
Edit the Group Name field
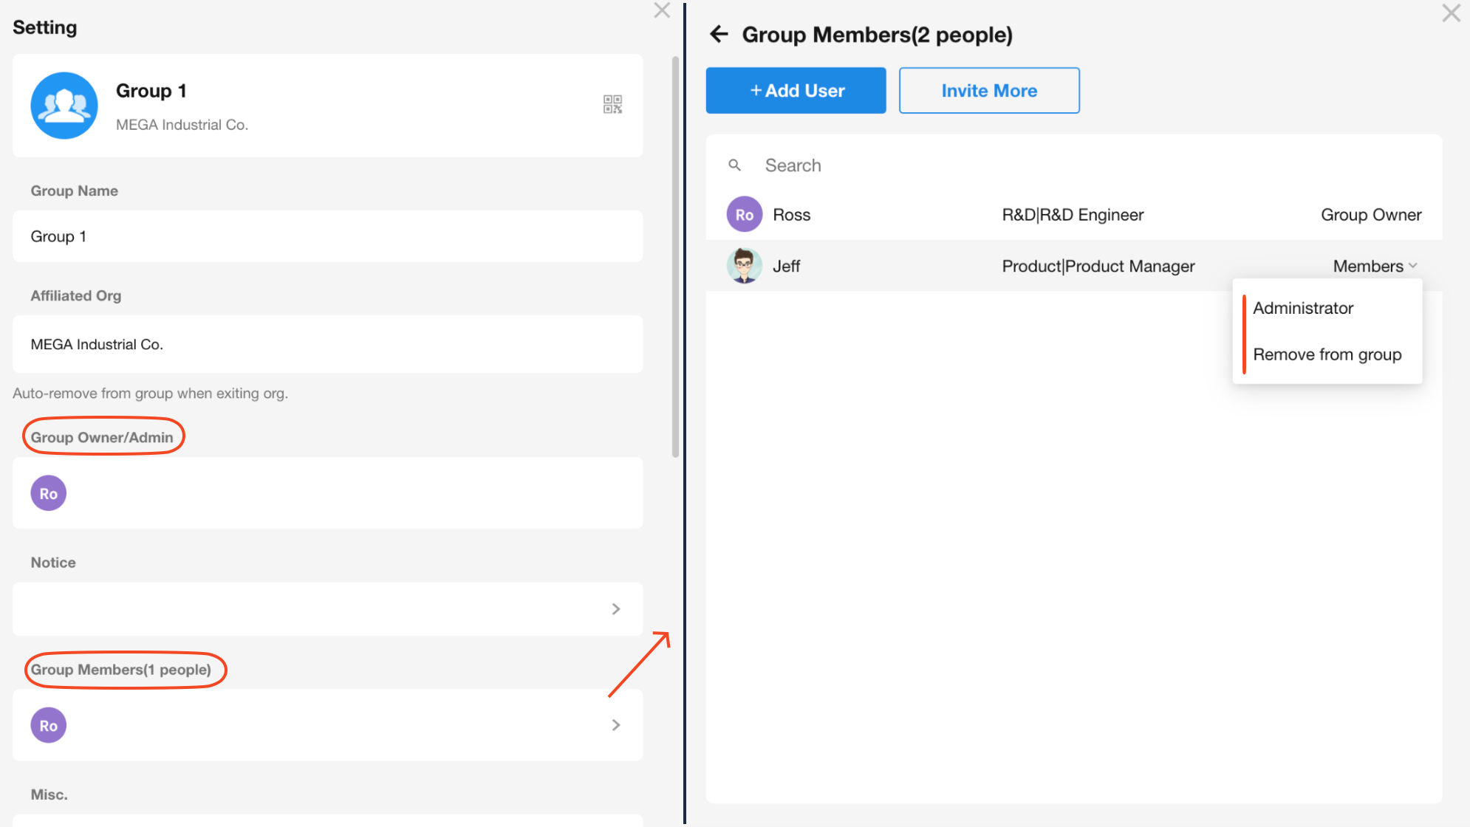327,236
